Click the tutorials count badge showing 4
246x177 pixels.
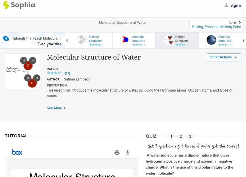tap(6, 38)
